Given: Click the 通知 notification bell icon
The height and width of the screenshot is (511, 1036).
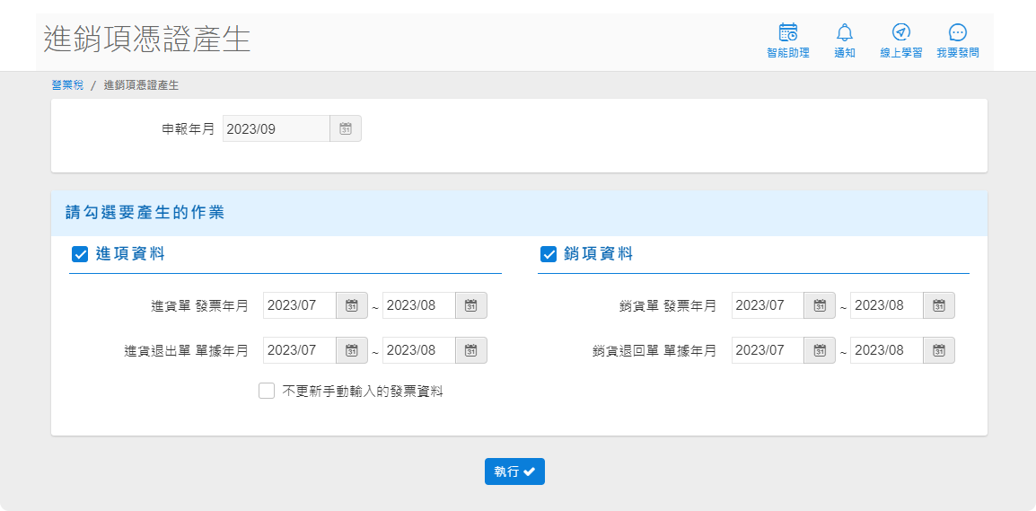Looking at the screenshot, I should [x=844, y=33].
